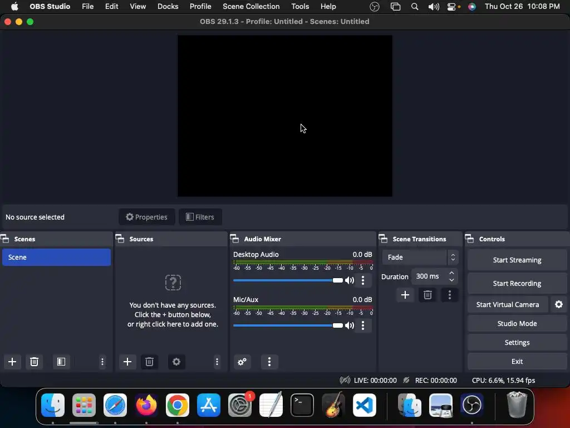This screenshot has width=570, height=428.
Task: Click Start Virtual Camera button
Action: pyautogui.click(x=508, y=305)
